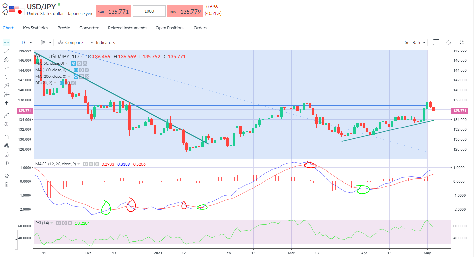Open the text annotation tool

(x=7, y=77)
